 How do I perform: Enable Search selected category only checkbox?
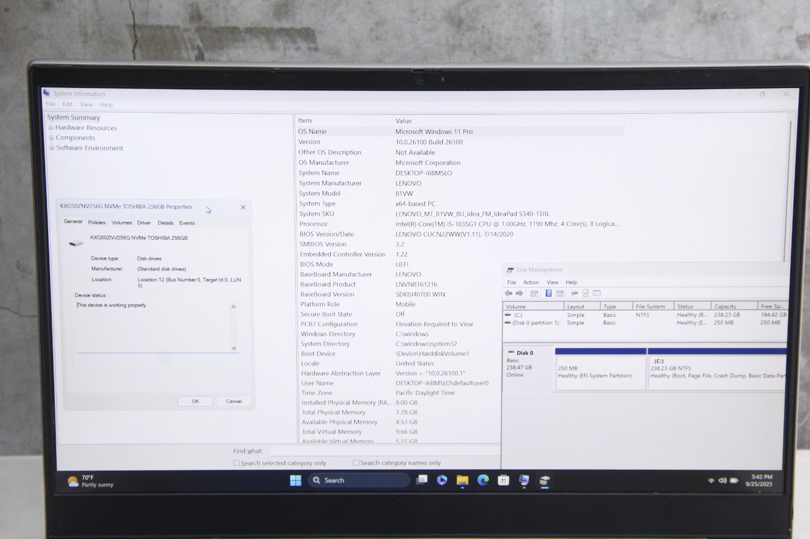click(x=236, y=463)
